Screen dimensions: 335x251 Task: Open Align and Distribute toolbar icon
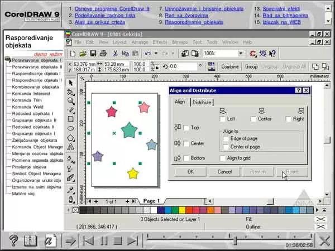[211, 66]
